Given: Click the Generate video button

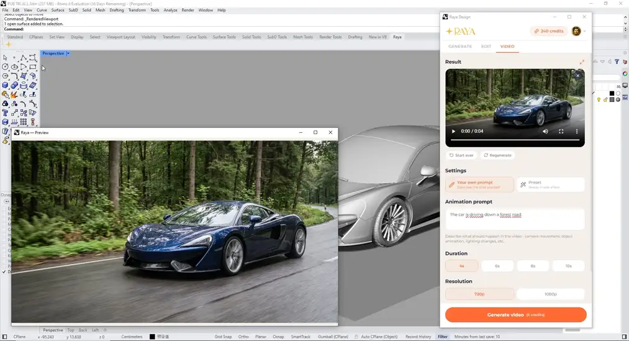Looking at the screenshot, I should 516,315.
